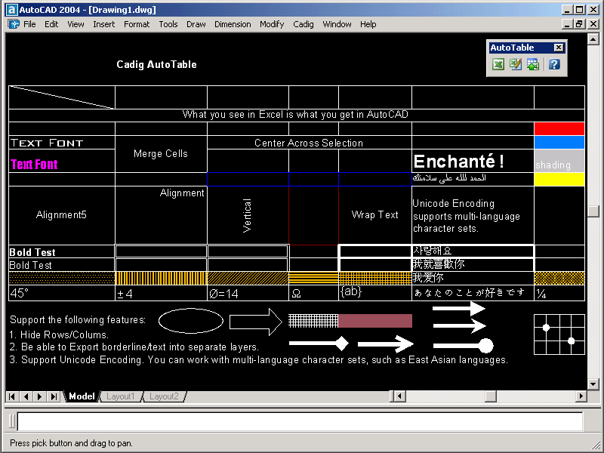This screenshot has width=604, height=453.
Task: Open the Cadig menu
Action: click(x=303, y=24)
